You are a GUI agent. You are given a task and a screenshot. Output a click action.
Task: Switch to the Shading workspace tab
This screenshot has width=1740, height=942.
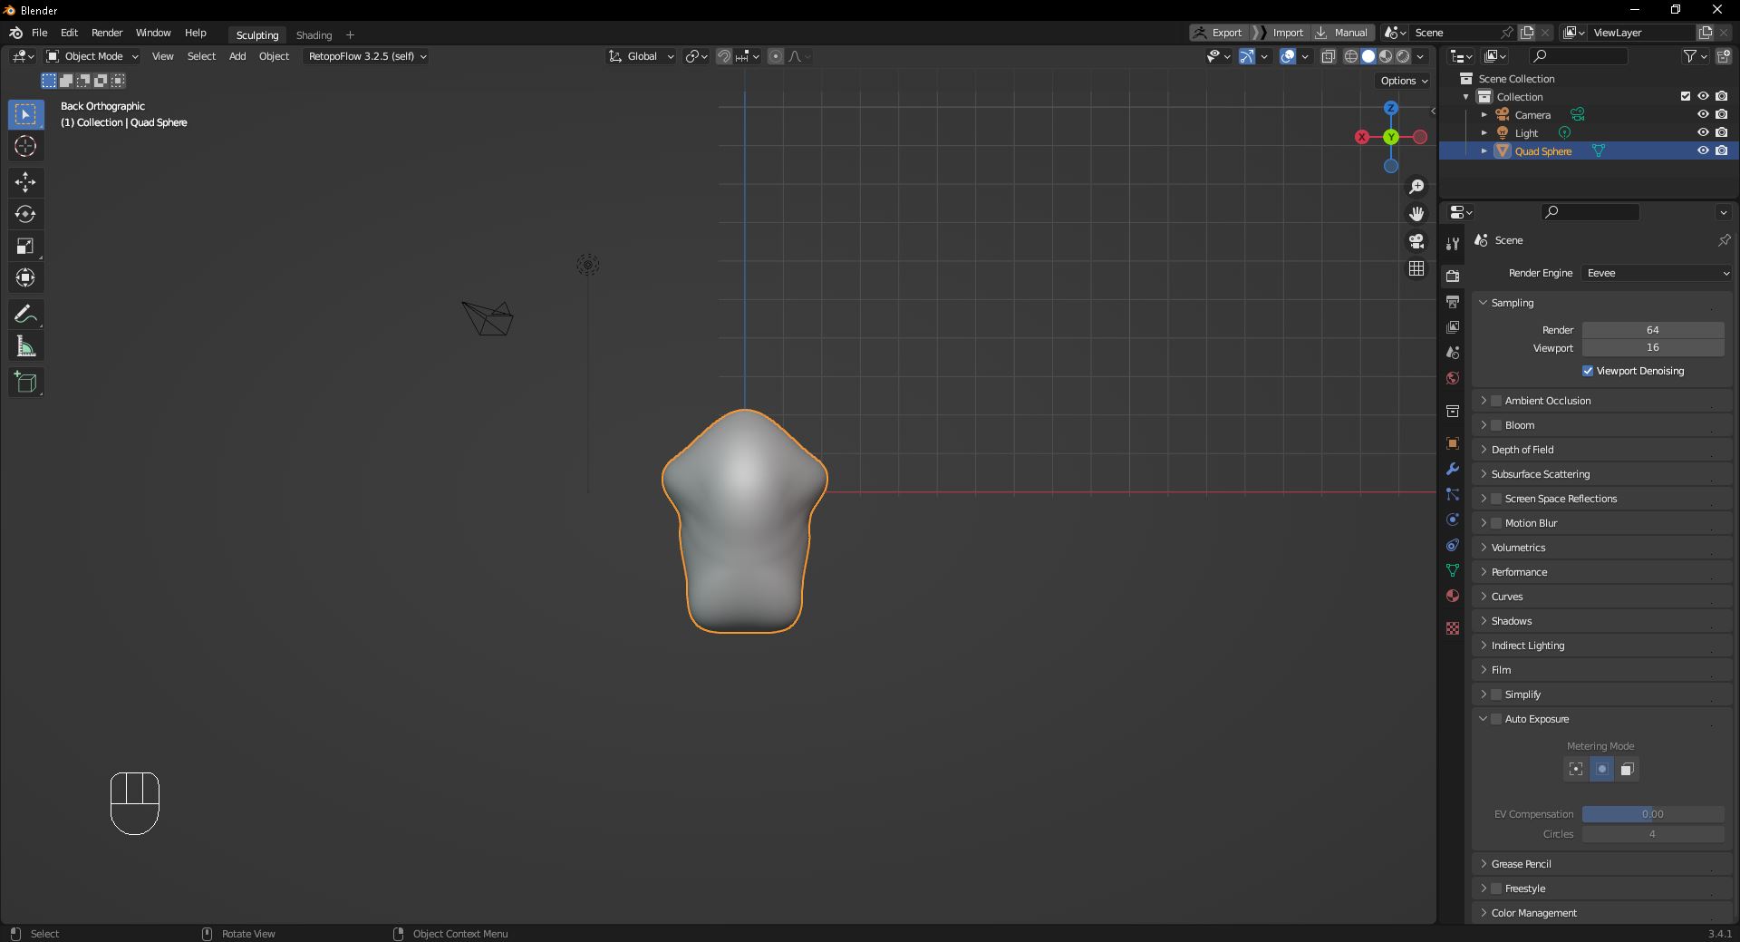[x=314, y=35]
